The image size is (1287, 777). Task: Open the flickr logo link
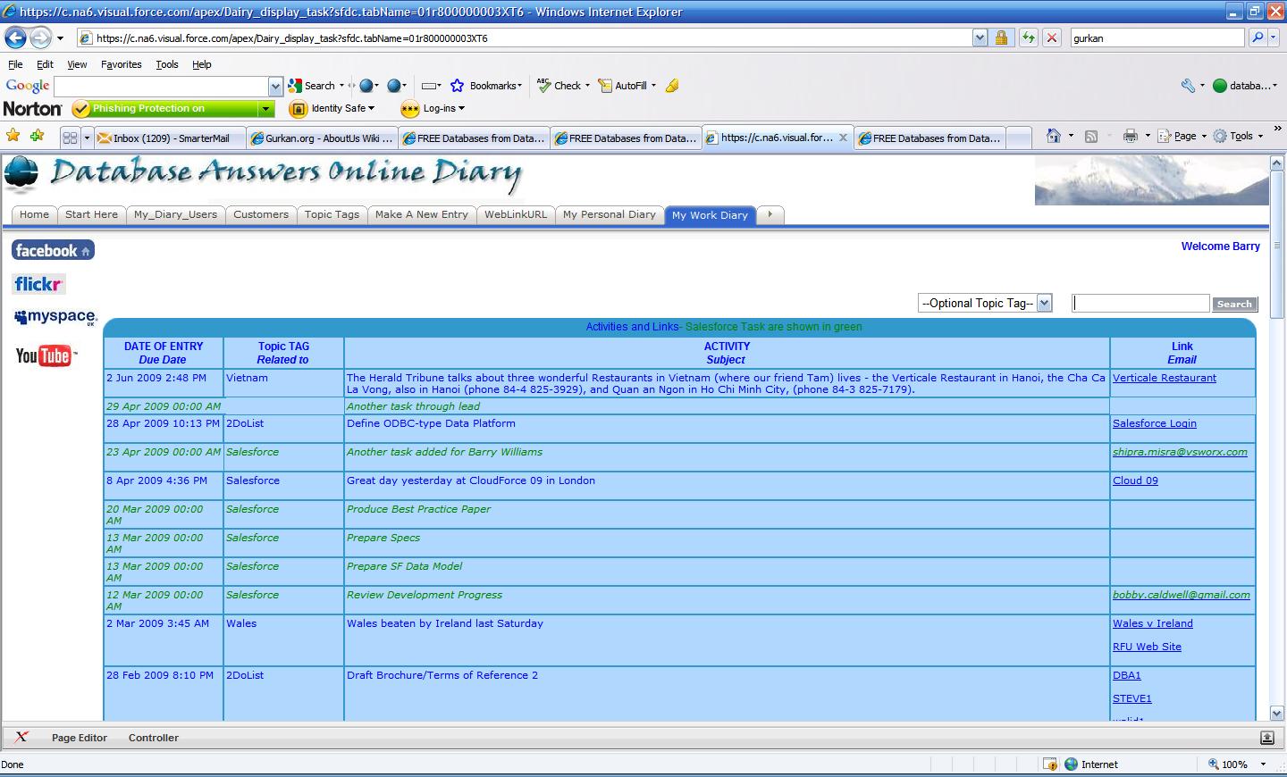pos(38,284)
